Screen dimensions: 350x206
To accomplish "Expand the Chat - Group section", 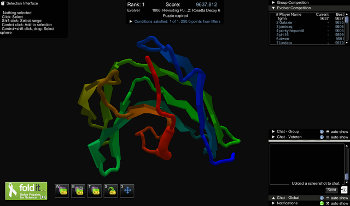I will [x=273, y=131].
